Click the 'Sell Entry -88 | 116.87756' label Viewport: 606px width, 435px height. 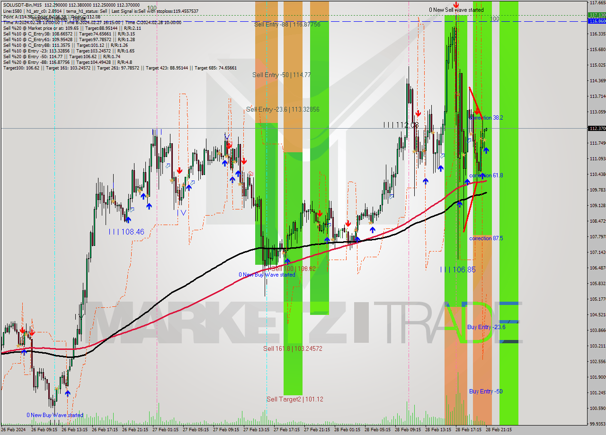click(x=287, y=24)
